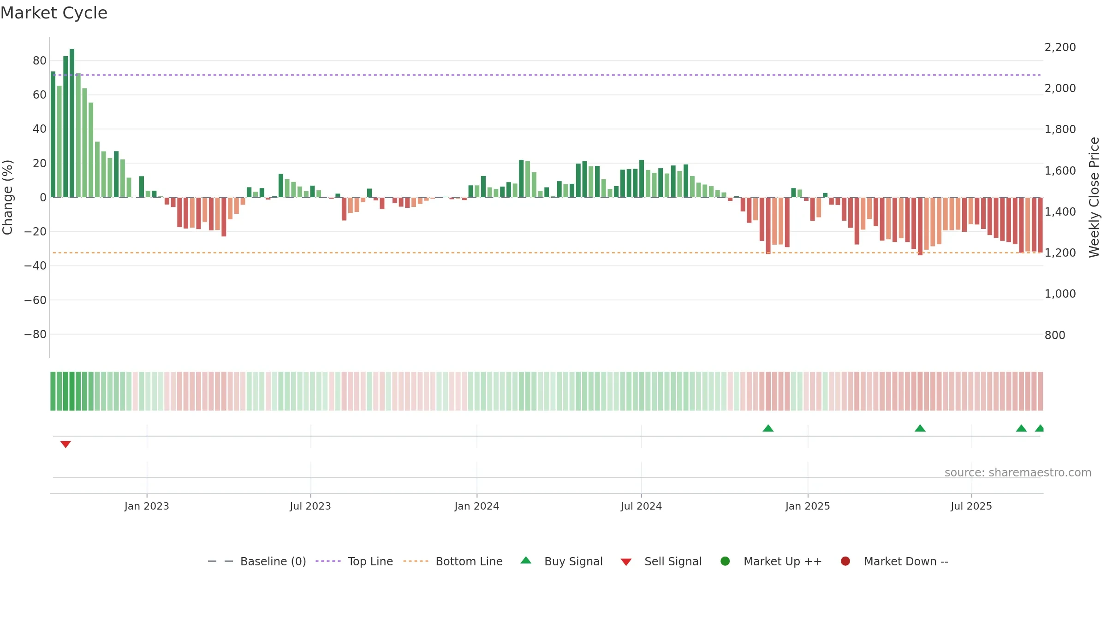1107x622 pixels.
Task: Click the Weekly Close Price axis title
Action: coord(1094,197)
